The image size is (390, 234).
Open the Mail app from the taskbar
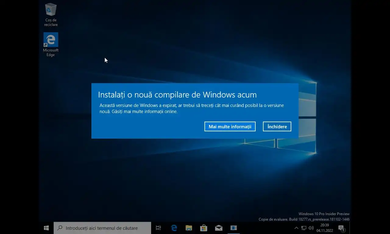218,228
